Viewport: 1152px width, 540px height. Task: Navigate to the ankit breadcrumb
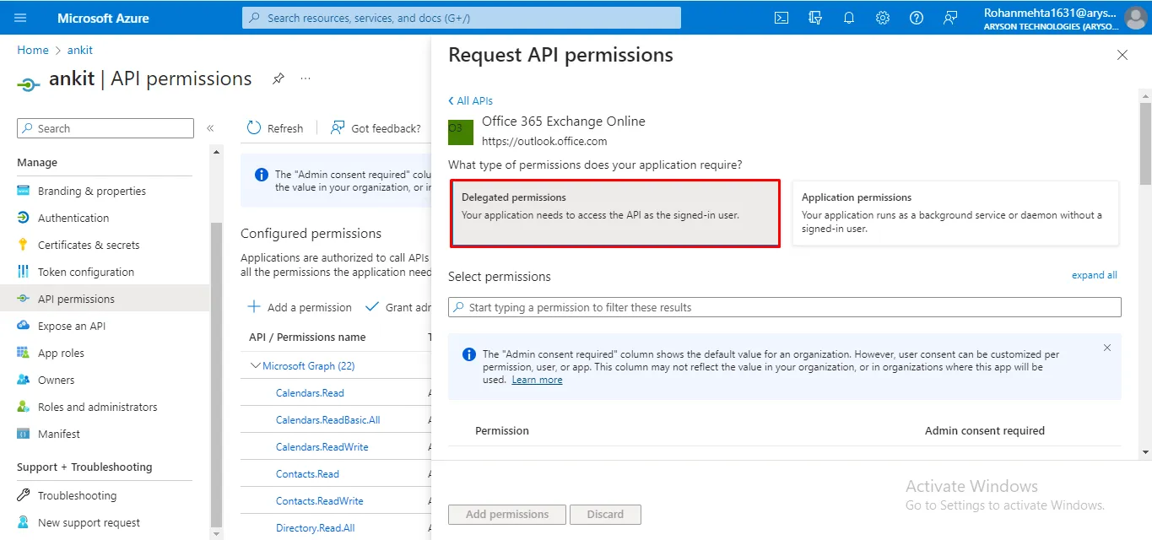(80, 50)
